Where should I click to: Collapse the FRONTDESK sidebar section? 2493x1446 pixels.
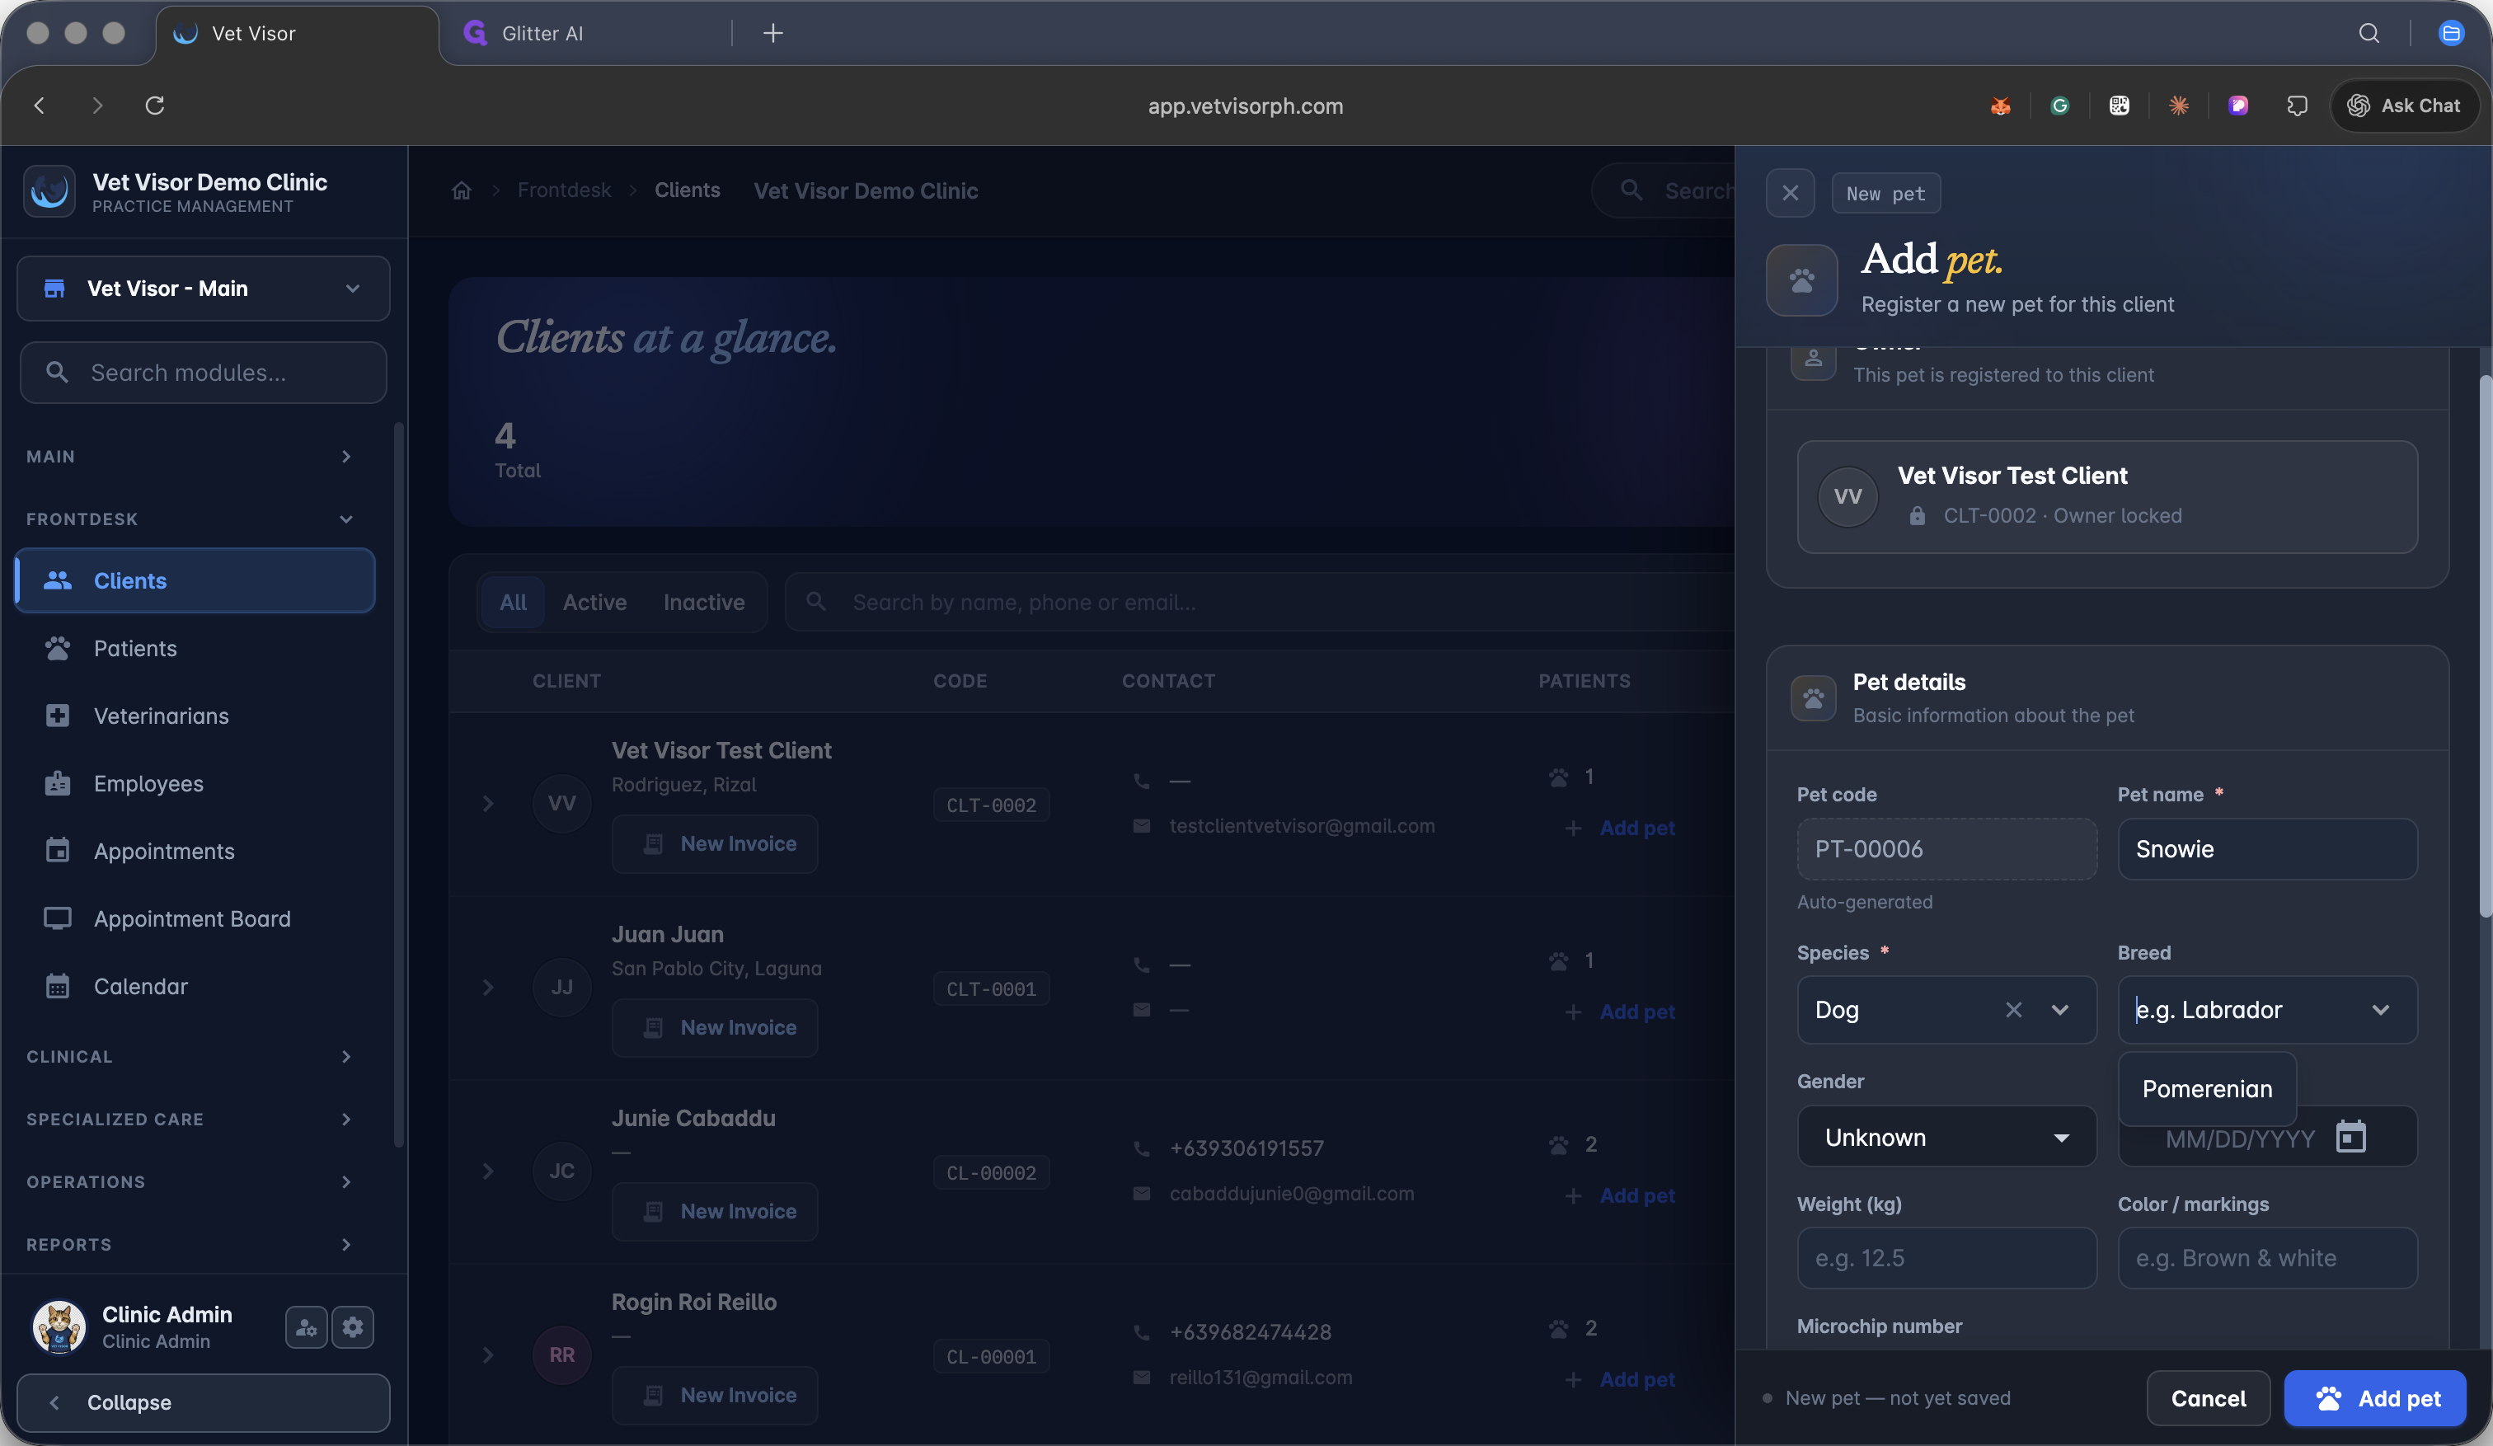point(189,519)
